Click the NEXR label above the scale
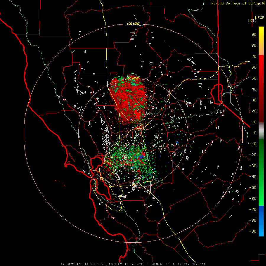Viewport: 266px width, 266px height. [x=259, y=18]
